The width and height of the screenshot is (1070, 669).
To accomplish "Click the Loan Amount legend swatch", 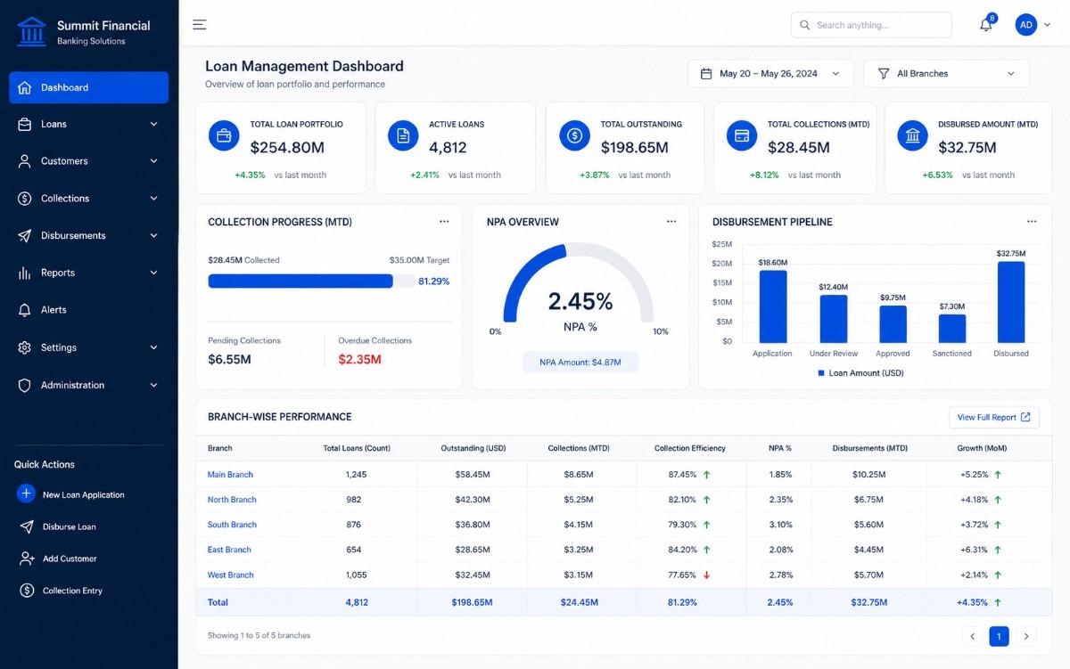I will [x=821, y=373].
